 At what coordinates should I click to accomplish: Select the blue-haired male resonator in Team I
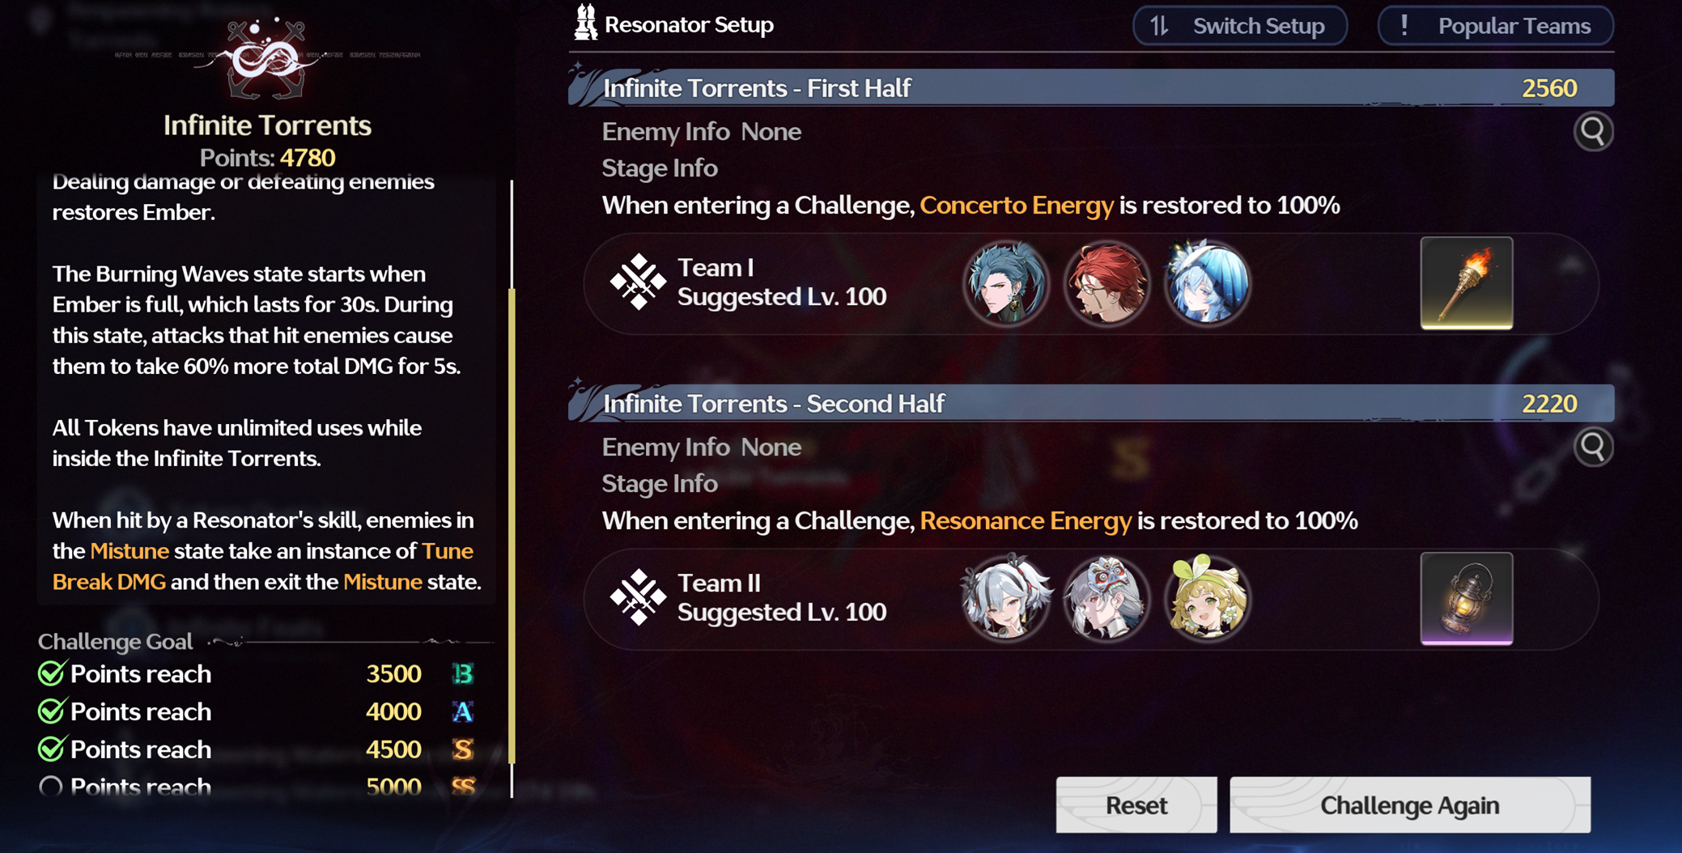[x=1006, y=283]
